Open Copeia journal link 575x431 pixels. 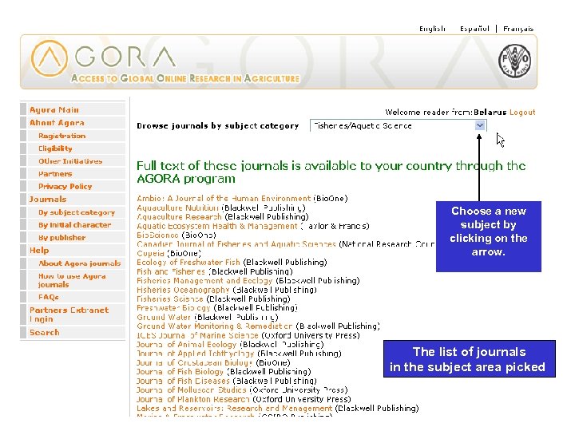150,253
